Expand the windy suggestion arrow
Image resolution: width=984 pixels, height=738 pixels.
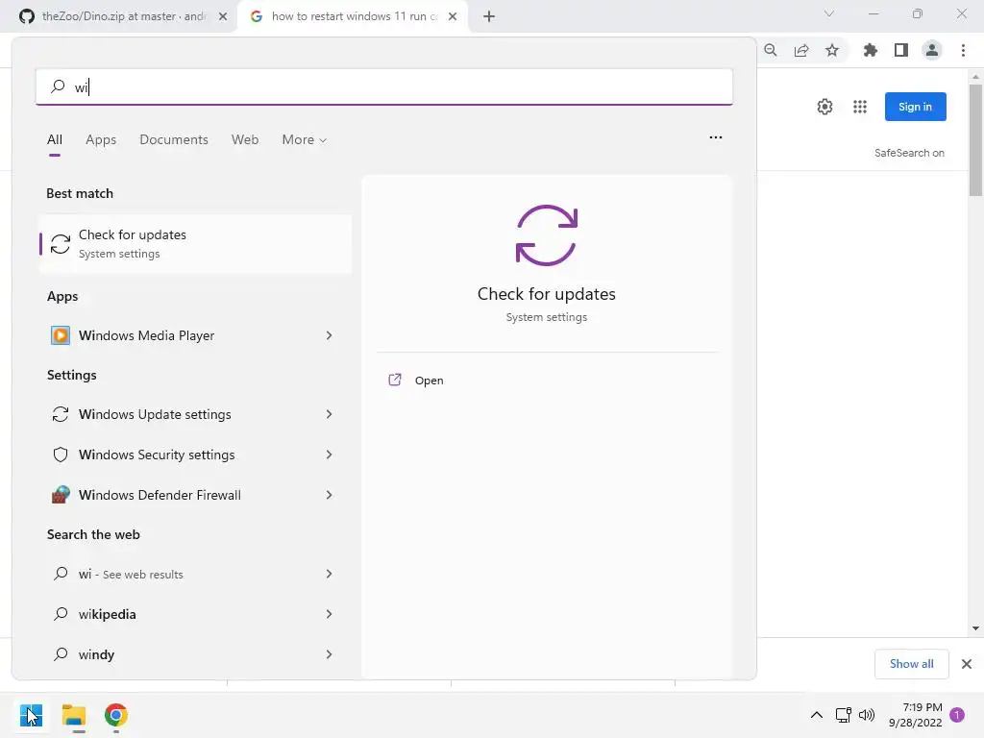click(x=329, y=654)
